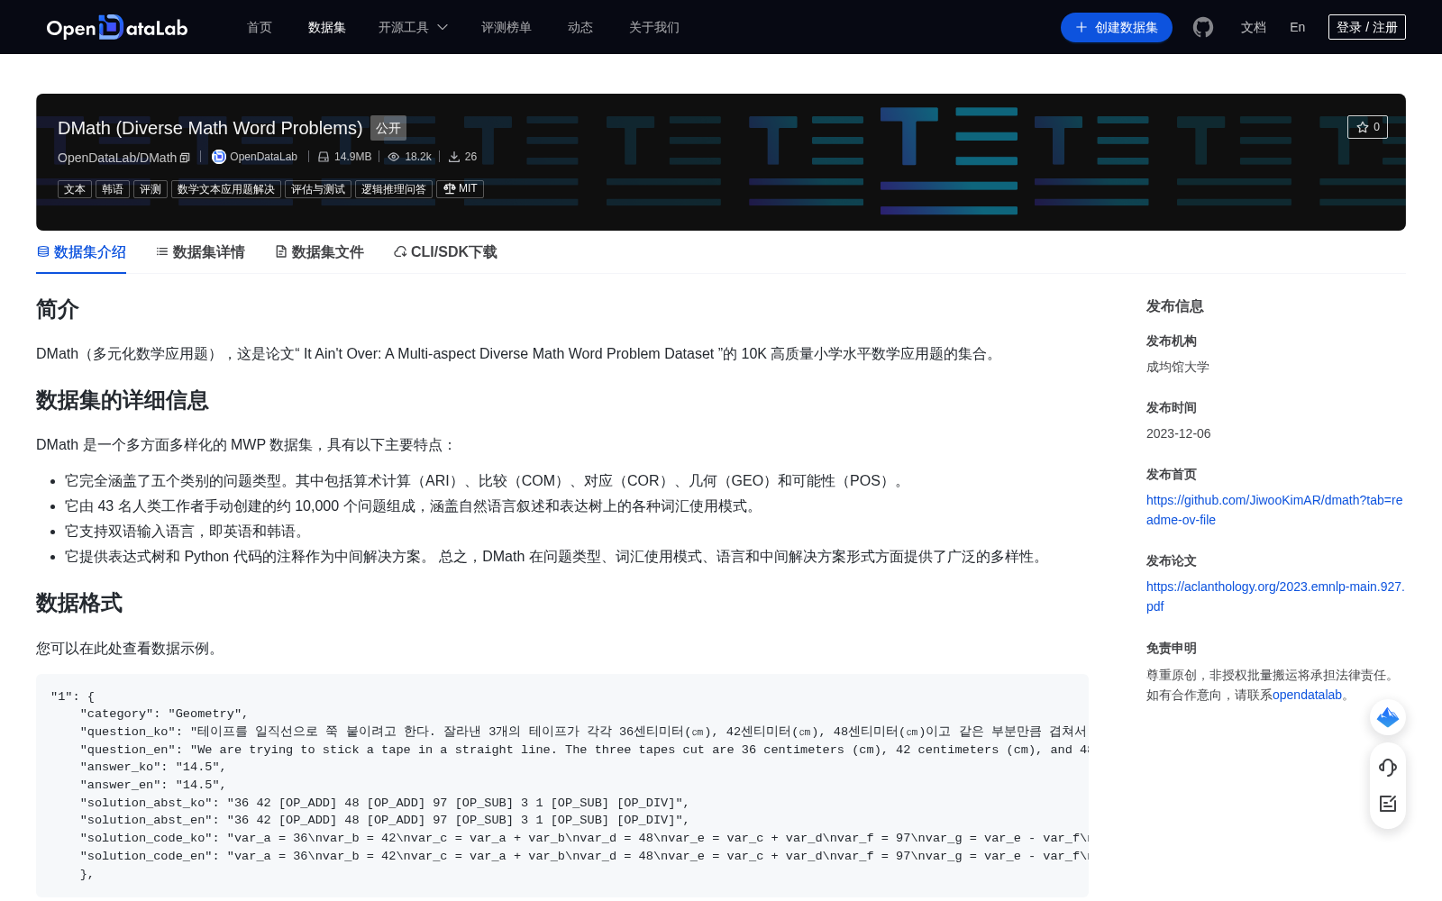Click the 创建数据集 button
The image size is (1442, 901).
click(1117, 27)
